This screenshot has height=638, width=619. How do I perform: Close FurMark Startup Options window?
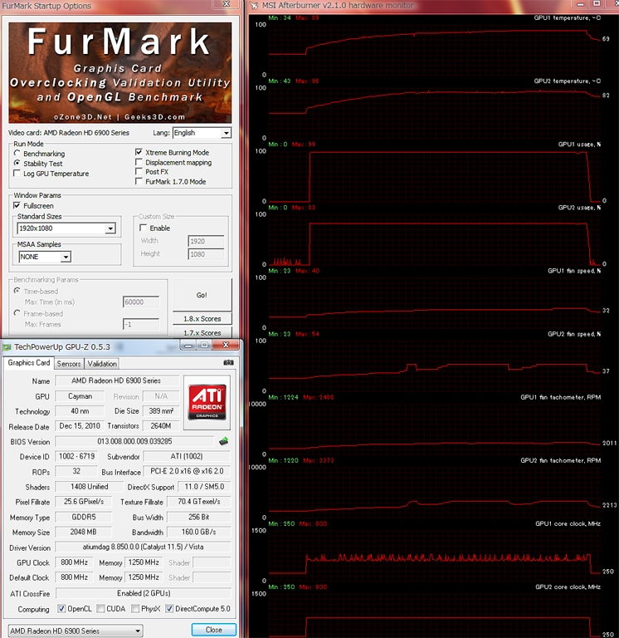[x=227, y=3]
